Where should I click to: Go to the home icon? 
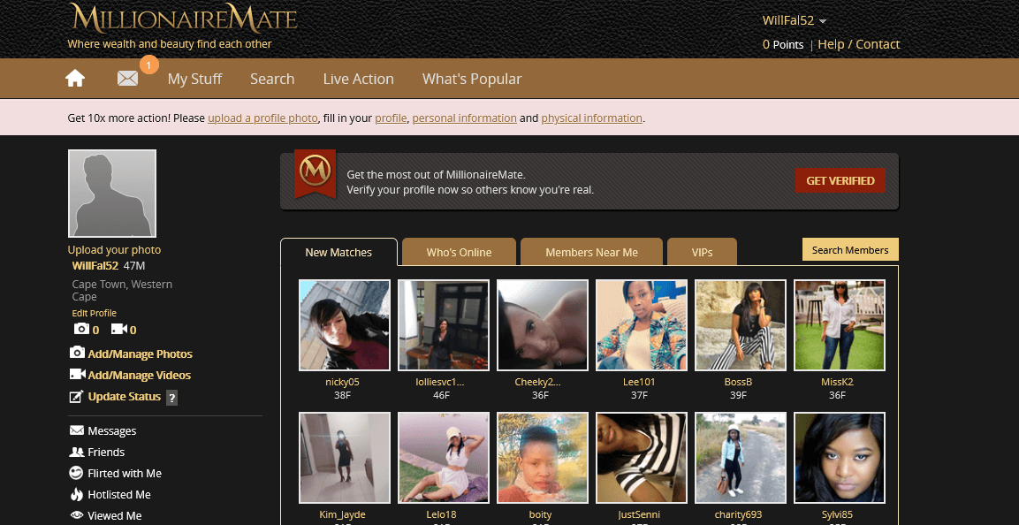click(75, 79)
